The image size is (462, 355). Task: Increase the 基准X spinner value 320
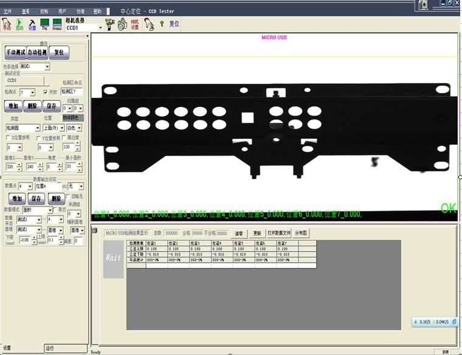tap(19, 165)
